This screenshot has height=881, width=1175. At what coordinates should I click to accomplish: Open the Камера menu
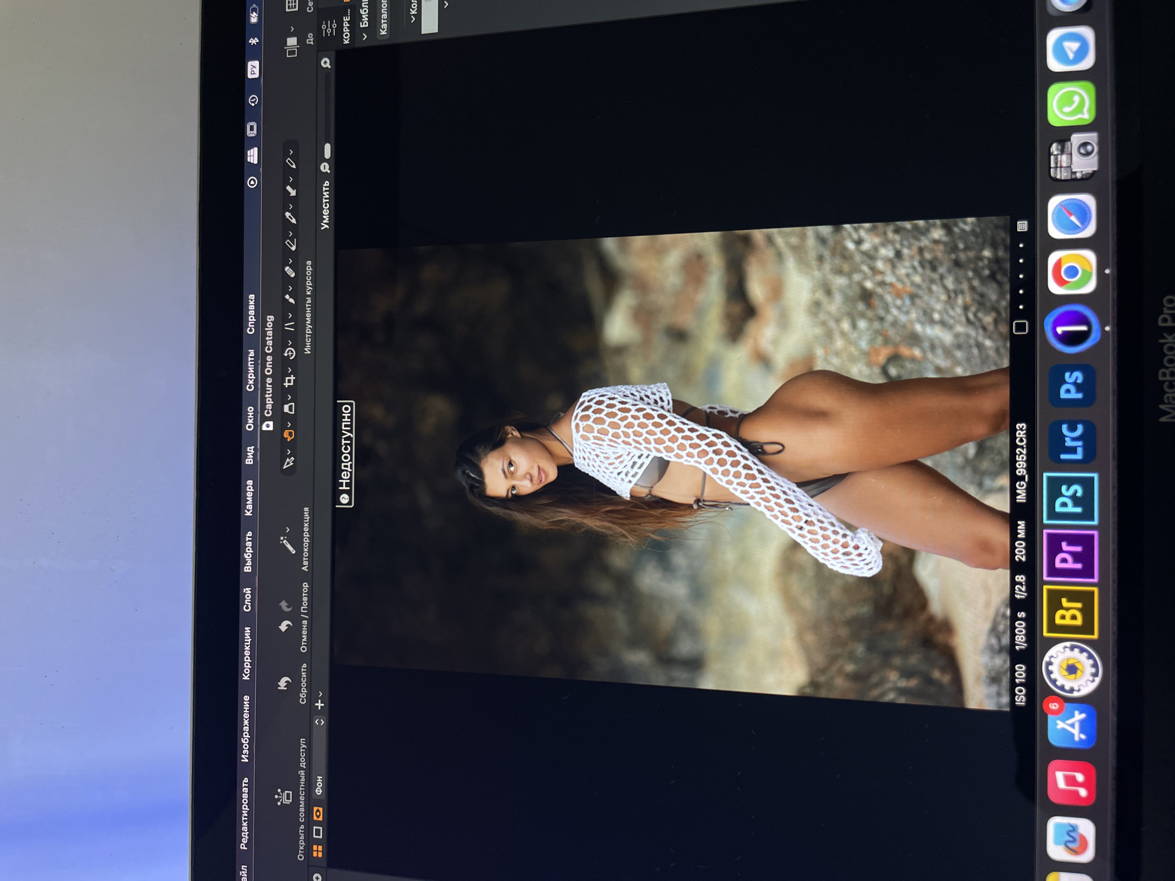[x=249, y=498]
